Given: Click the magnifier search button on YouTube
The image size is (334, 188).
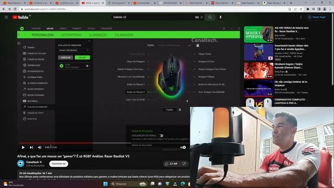Looking at the screenshot, I should [210, 17].
